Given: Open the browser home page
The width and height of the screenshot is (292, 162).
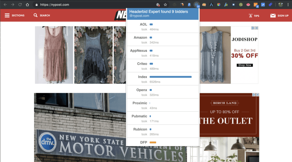Looking at the screenshot, I should [x=27, y=5].
